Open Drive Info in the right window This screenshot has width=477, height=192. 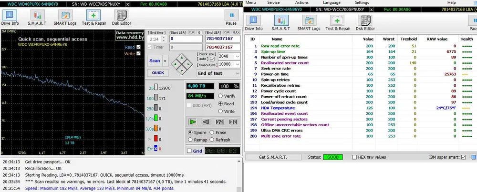[254, 23]
